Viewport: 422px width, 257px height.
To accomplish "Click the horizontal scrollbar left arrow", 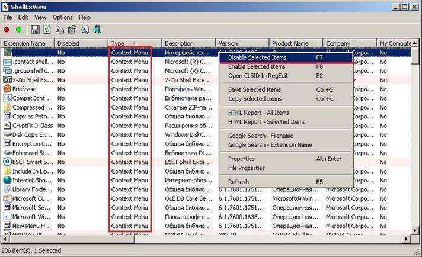I will tap(5, 239).
